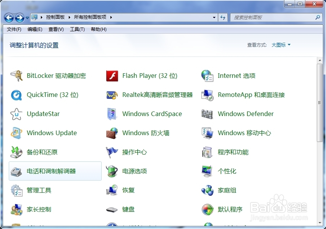Expand arrow after 控制面板 breadcrumb

pos(69,17)
